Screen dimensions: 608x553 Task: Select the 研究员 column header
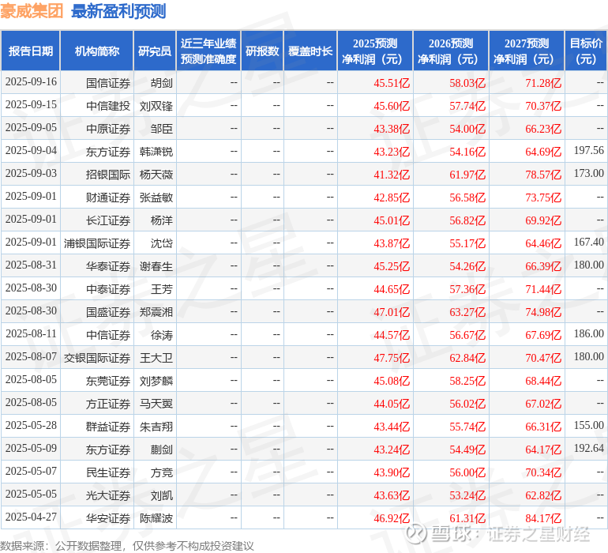(155, 51)
